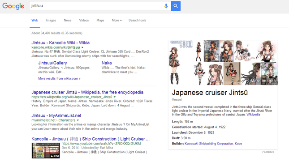Expand arrow beside myanimelist.net Characters breadcrumb
The height and width of the screenshot is (162, 289).
pyautogui.click(x=78, y=120)
